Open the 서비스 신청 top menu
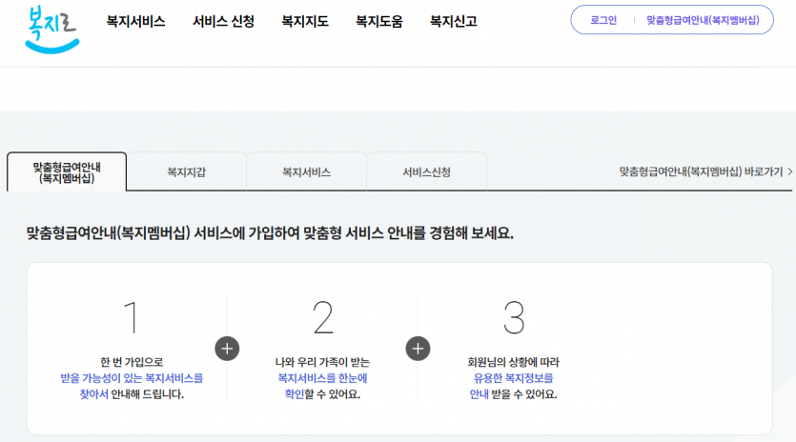The image size is (796, 442). 223,21
